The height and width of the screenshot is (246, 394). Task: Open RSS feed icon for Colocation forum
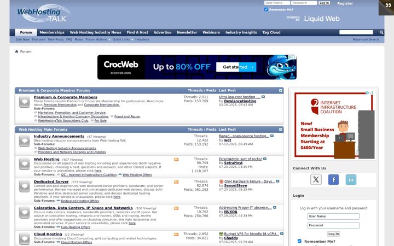click(x=176, y=208)
